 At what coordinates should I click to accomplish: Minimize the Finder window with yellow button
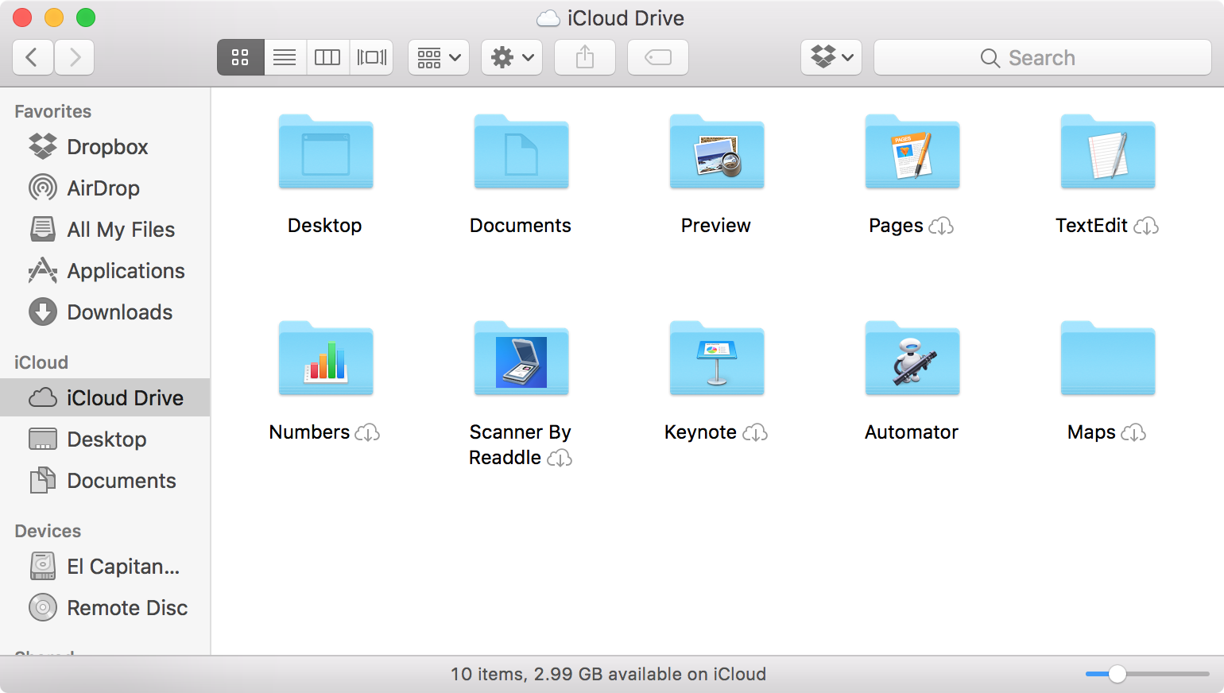(54, 17)
